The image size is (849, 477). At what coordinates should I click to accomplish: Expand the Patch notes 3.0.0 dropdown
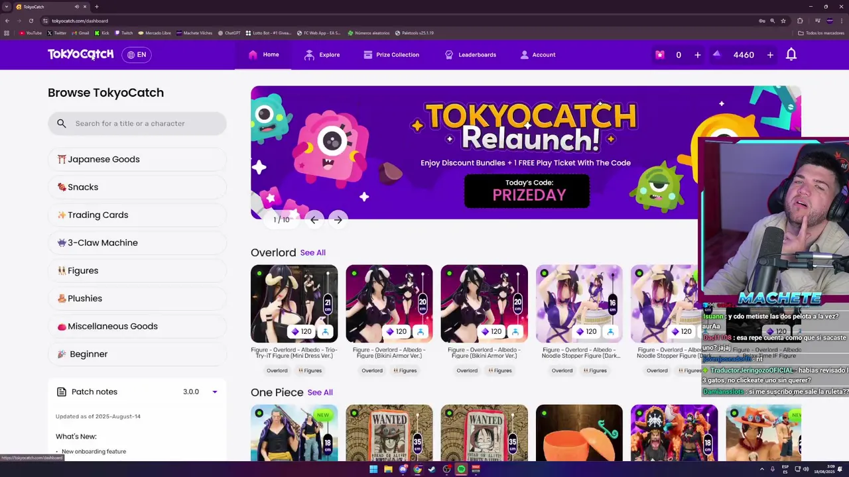[214, 392]
